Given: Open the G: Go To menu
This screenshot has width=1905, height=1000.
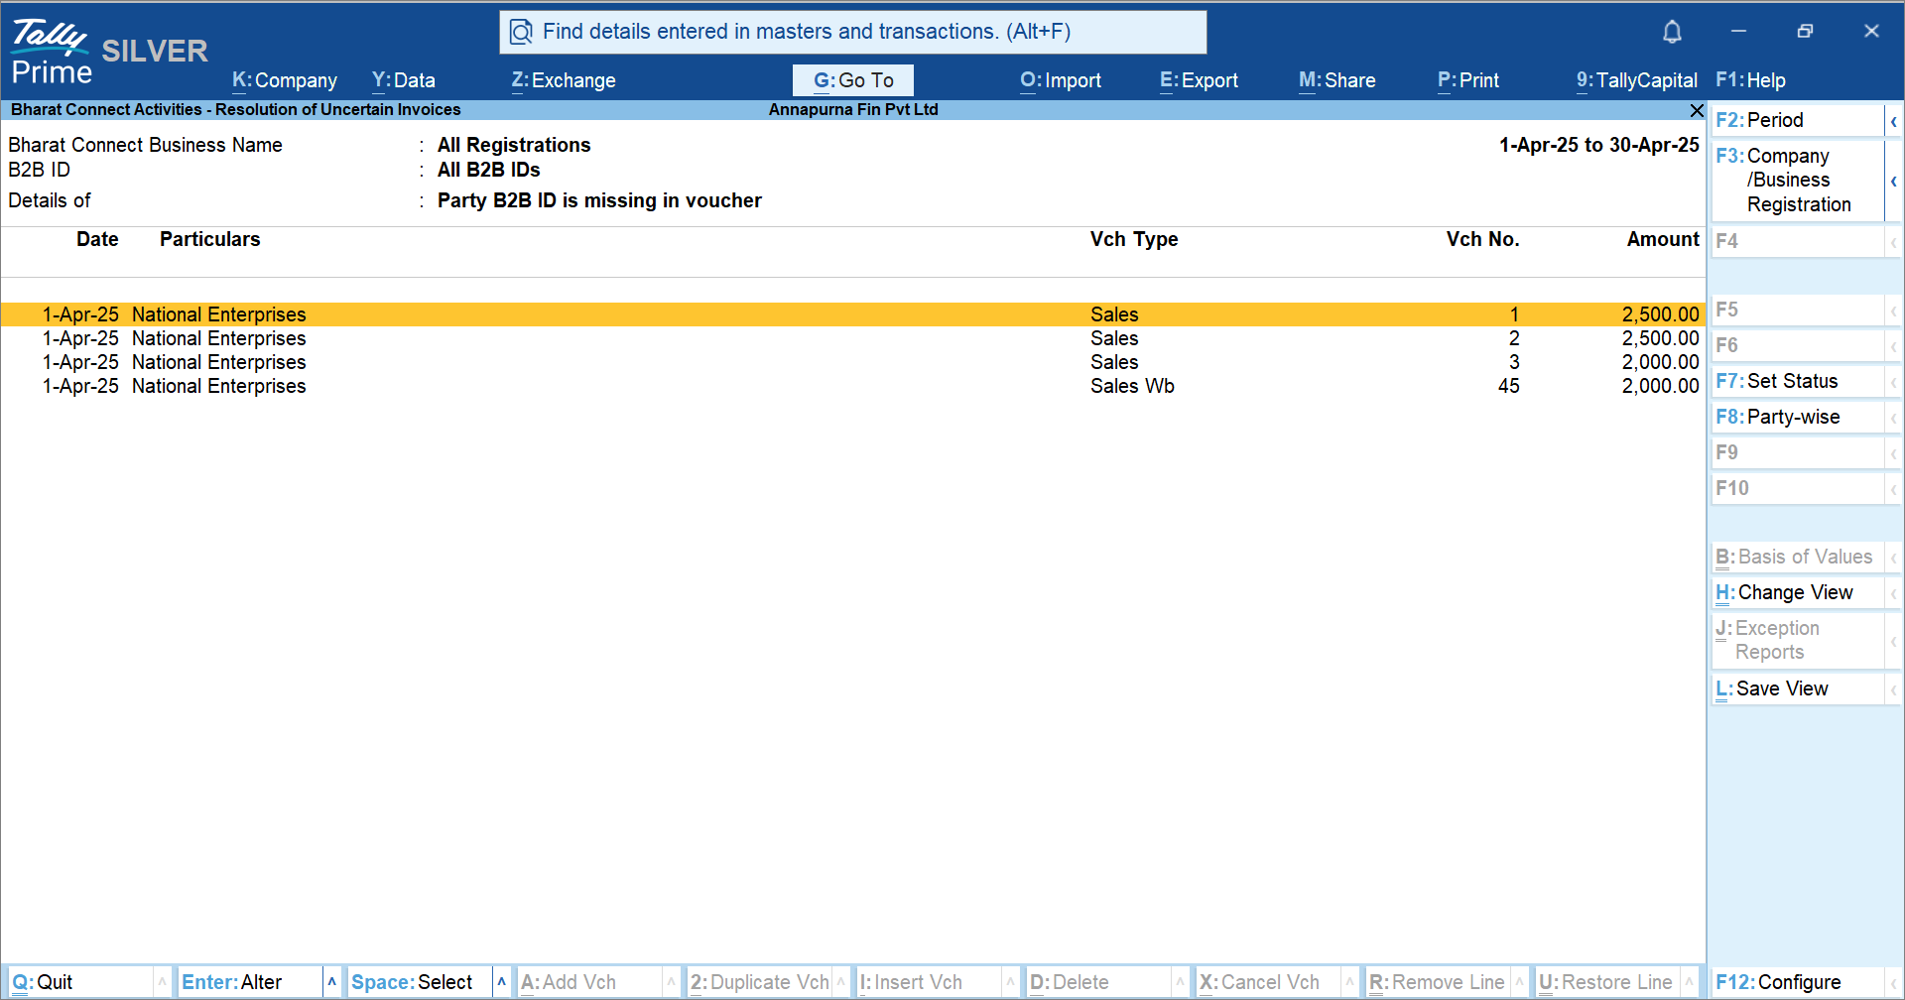Looking at the screenshot, I should point(853,80).
